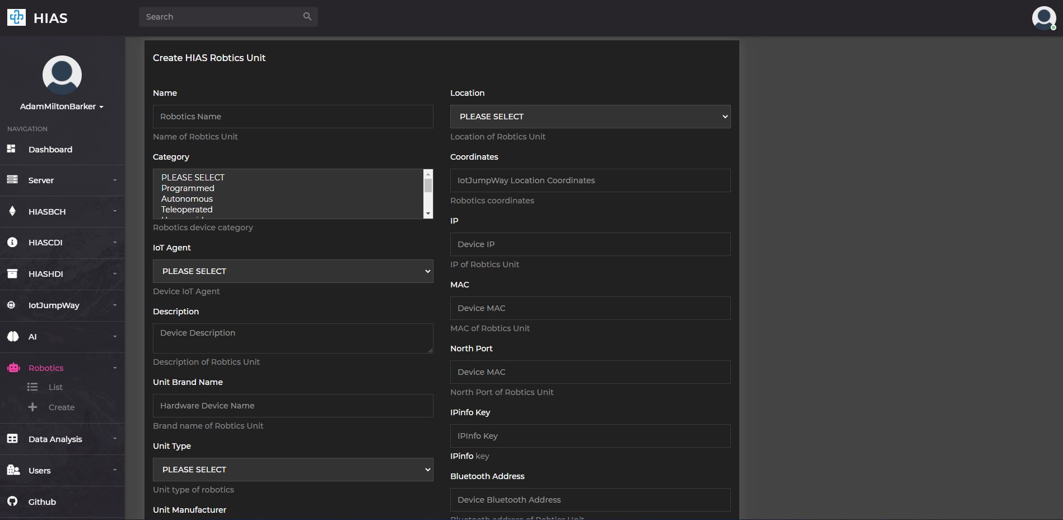Open the top-right user avatar menu

pyautogui.click(x=1044, y=18)
